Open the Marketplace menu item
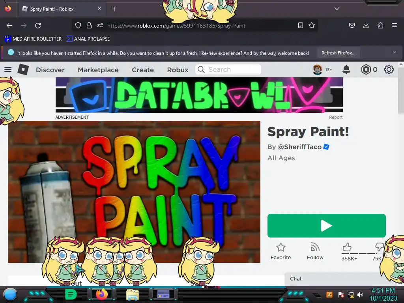This screenshot has width=404, height=303. pos(98,70)
